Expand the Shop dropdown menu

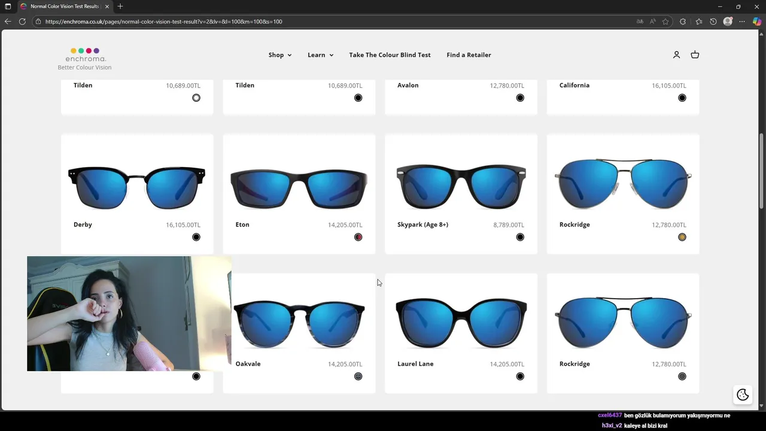tap(280, 54)
